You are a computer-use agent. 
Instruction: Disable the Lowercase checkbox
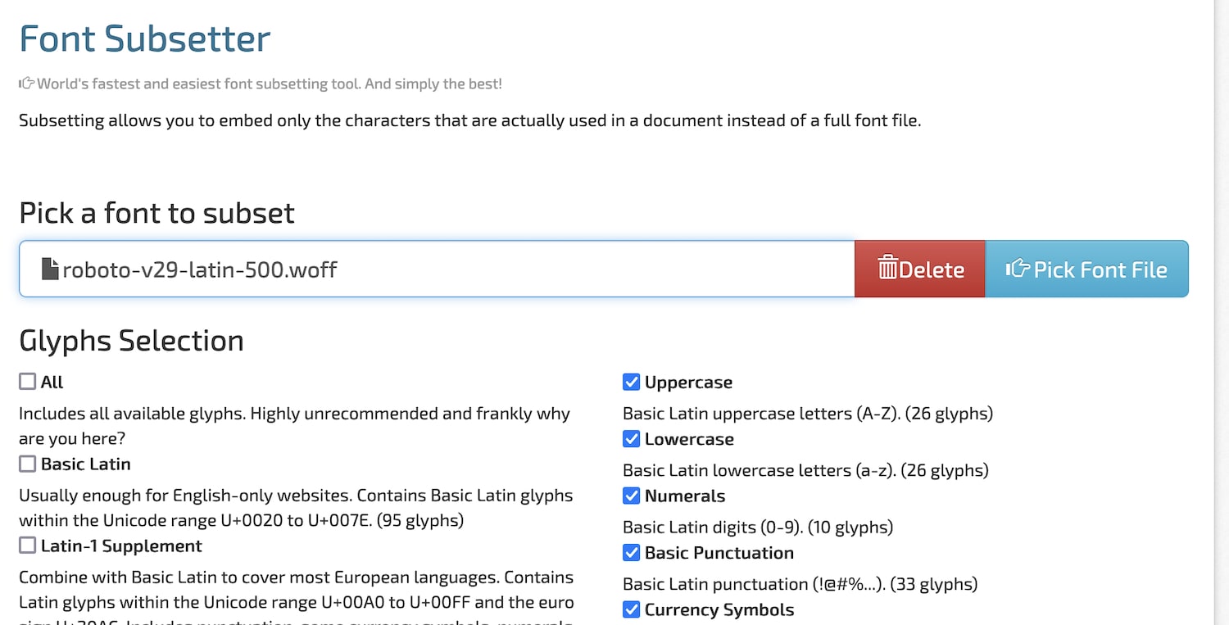pyautogui.click(x=631, y=439)
